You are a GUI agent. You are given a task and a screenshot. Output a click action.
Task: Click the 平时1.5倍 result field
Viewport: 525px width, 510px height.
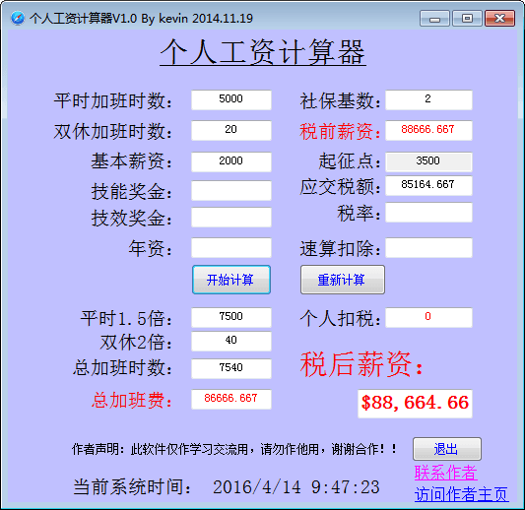tap(231, 317)
